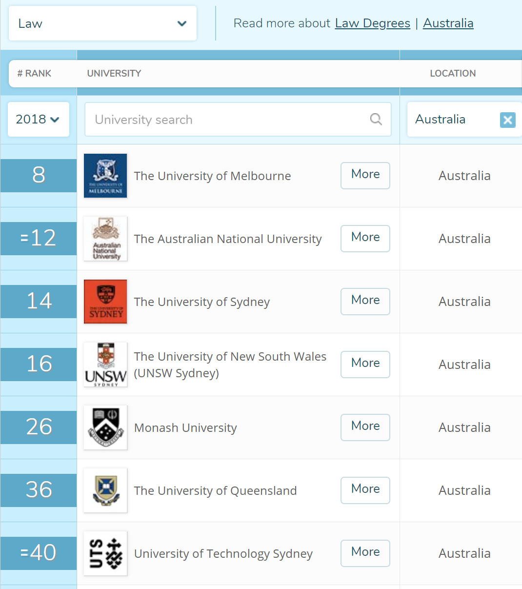Screen dimensions: 522x589
Task: Click rank 16 cell
Action: tap(39, 364)
